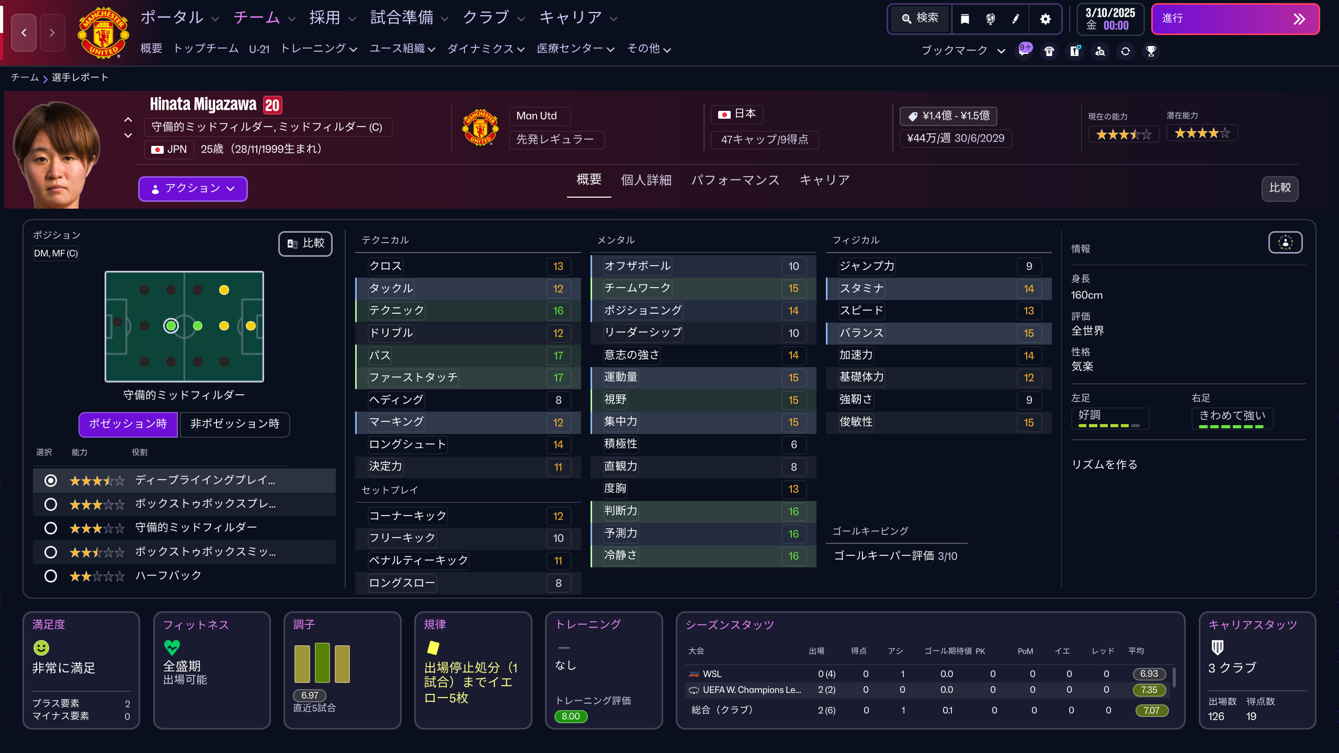Click the 進行 continue button
Image resolution: width=1339 pixels, height=753 pixels.
1235,19
